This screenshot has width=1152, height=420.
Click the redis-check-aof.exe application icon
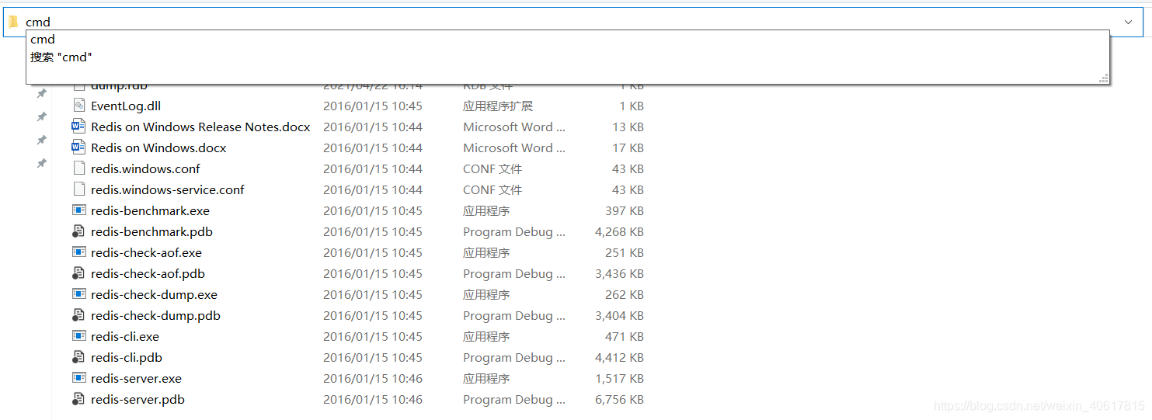[x=78, y=252]
